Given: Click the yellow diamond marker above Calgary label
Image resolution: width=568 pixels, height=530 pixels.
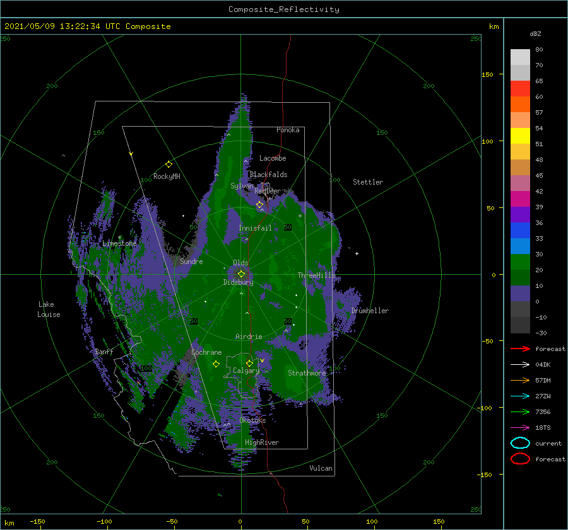Looking at the screenshot, I should pos(249,363).
